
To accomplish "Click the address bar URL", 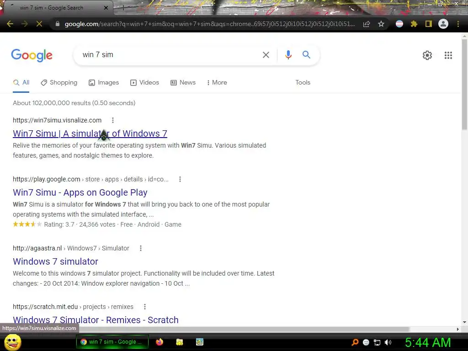I will (209, 24).
